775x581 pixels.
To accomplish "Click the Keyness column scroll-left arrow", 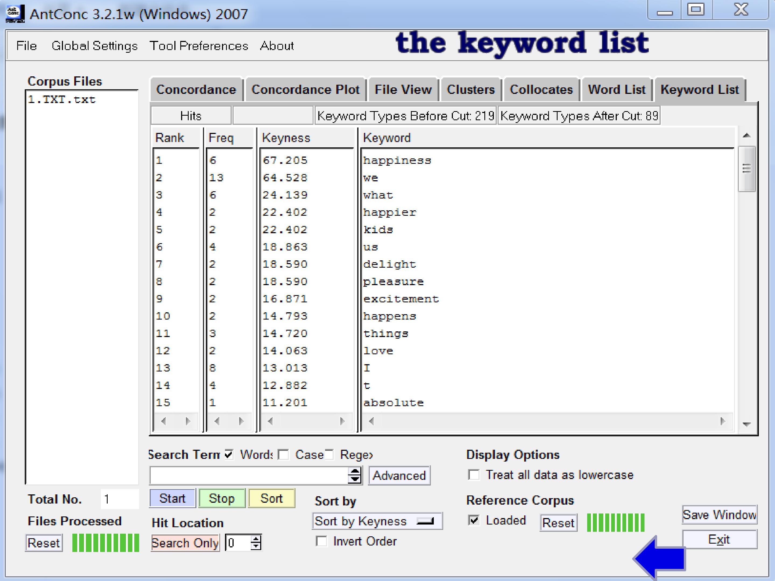I will tap(270, 421).
